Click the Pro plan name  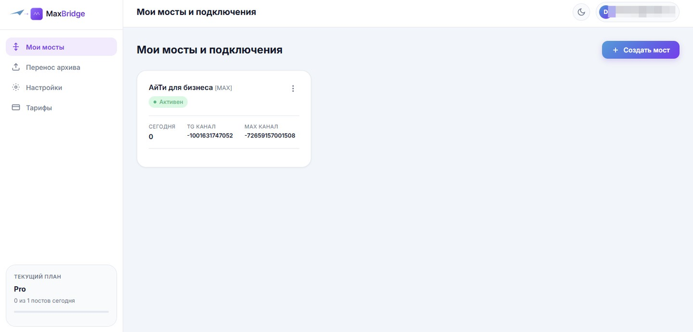click(20, 289)
